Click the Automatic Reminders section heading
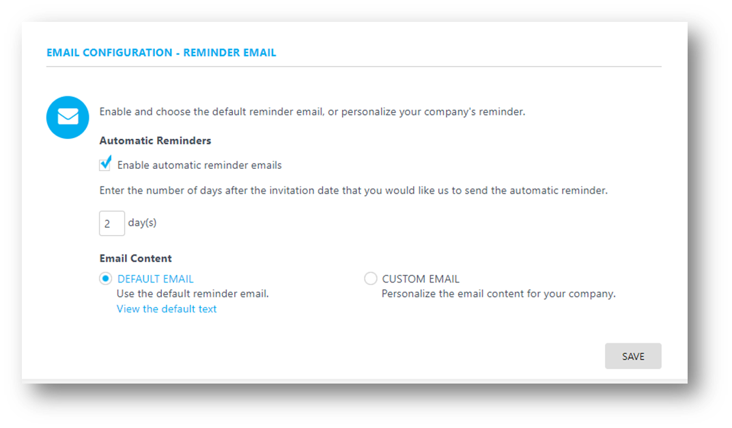 point(155,141)
